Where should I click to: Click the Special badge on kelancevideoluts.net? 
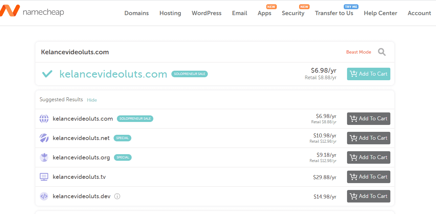tap(122, 138)
